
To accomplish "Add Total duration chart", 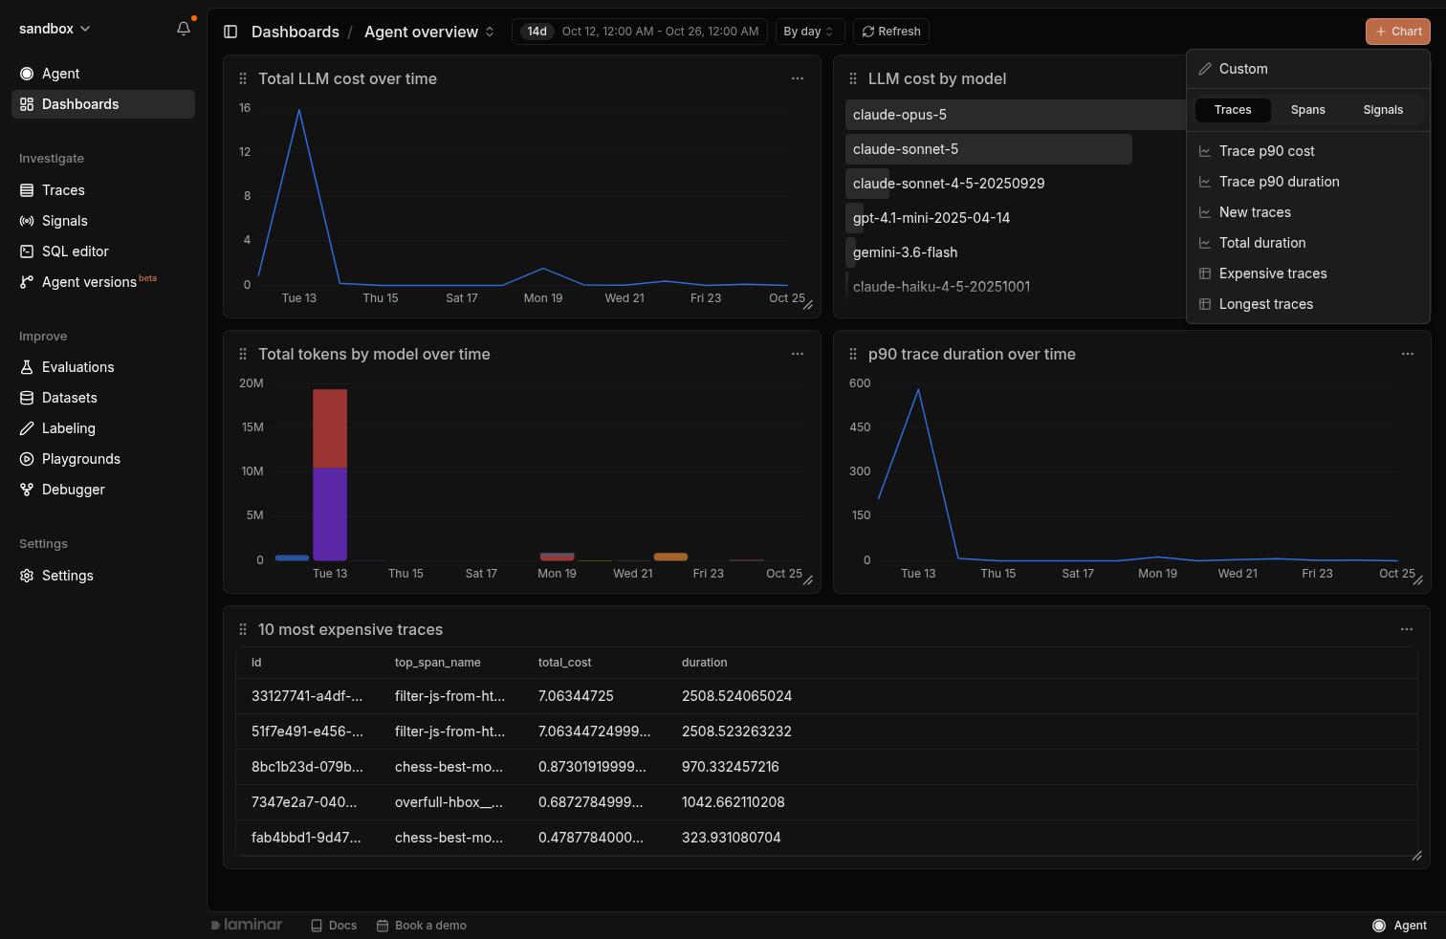I will coord(1308,243).
